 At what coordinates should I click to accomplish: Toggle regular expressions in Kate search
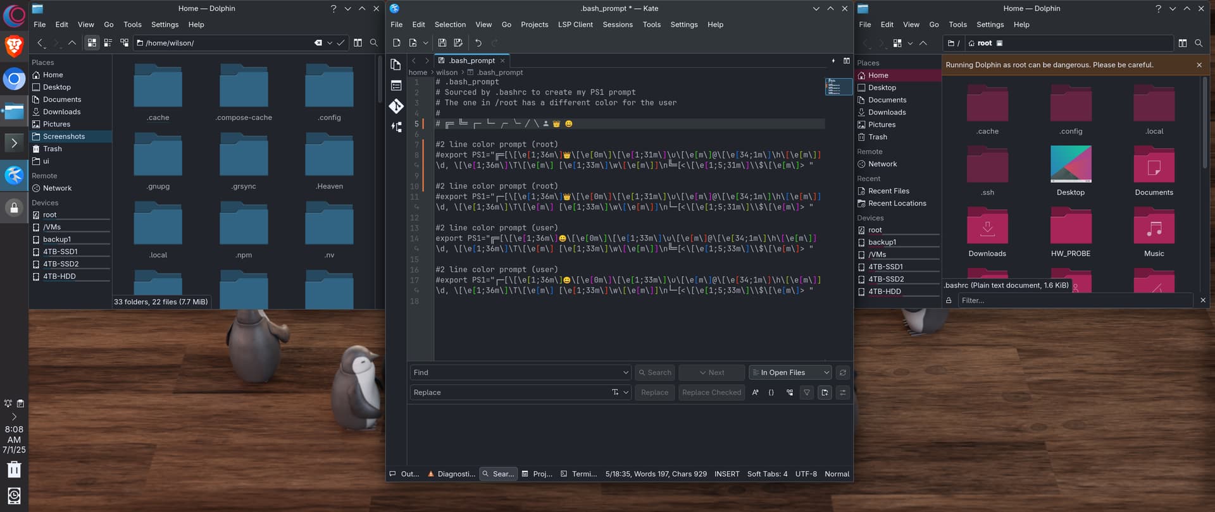click(x=771, y=393)
